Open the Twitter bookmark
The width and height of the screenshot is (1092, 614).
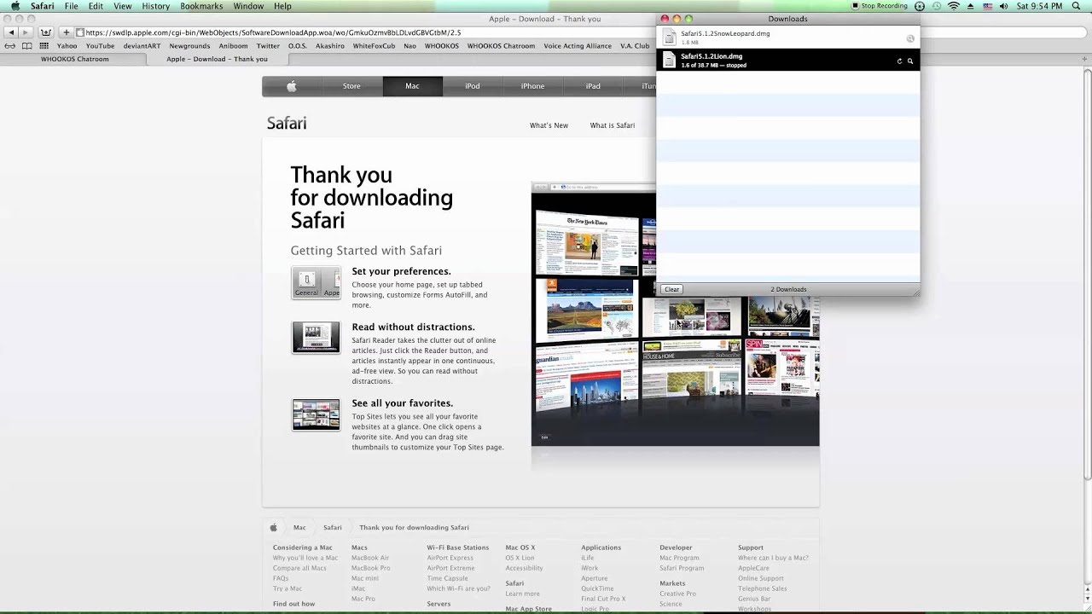pyautogui.click(x=268, y=46)
